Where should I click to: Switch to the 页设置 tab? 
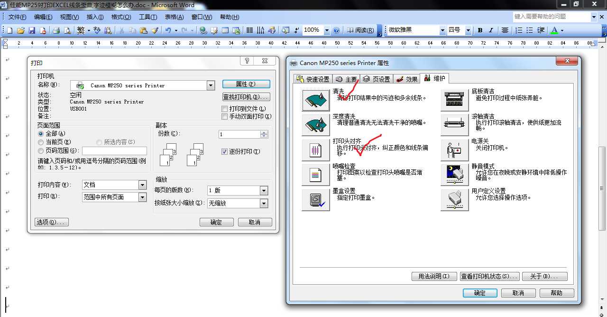[376, 79]
